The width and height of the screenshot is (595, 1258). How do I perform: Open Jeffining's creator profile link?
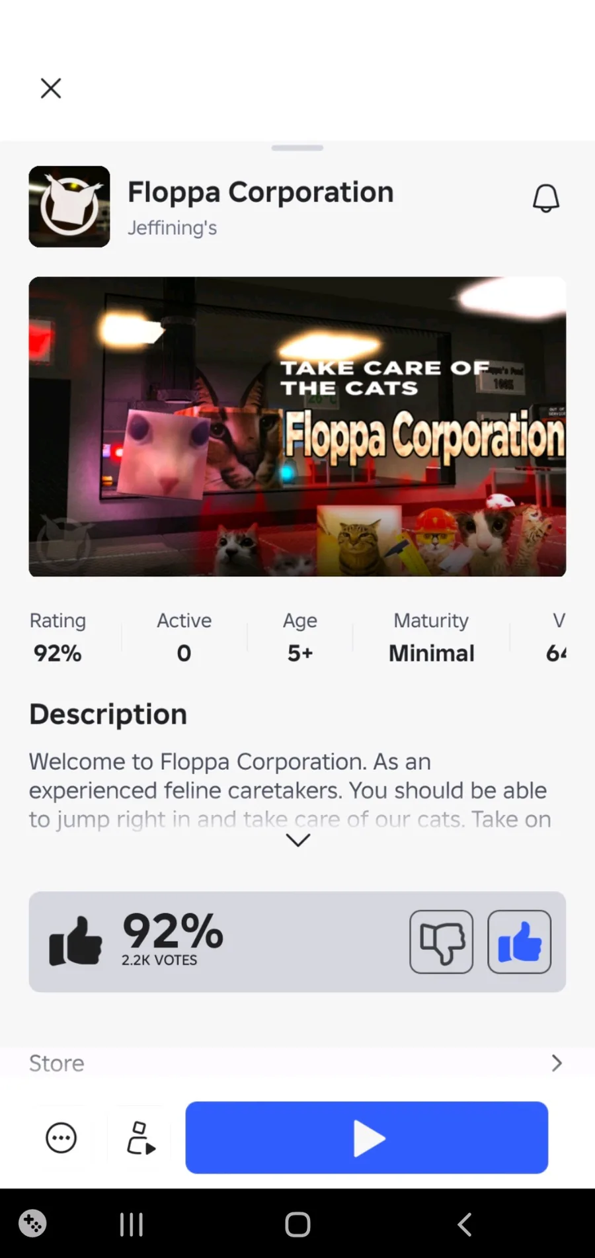(x=172, y=228)
